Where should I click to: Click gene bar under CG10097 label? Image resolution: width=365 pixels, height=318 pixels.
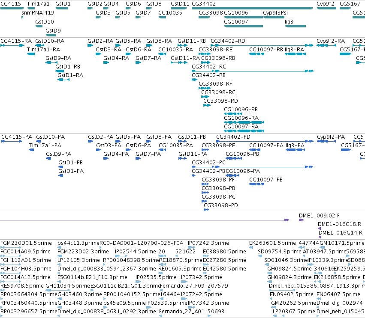point(244,26)
